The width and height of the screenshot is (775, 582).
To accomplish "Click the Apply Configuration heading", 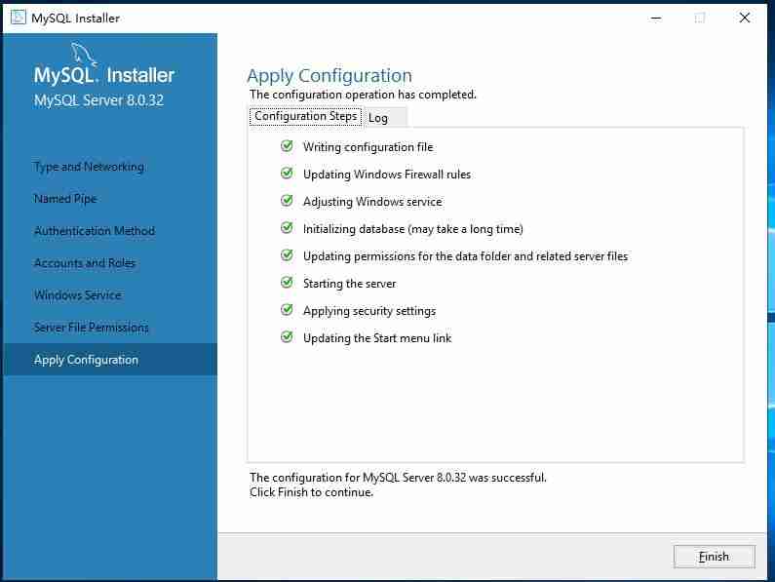I will pyautogui.click(x=329, y=76).
